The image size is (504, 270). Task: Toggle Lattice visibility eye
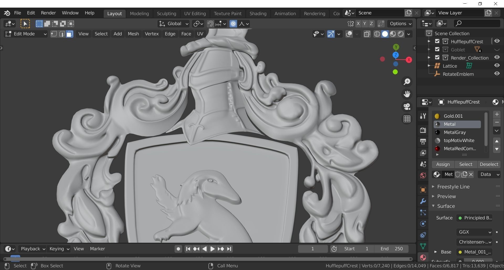click(x=497, y=66)
